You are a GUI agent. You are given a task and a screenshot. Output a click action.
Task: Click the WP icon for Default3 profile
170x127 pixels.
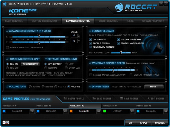[99, 111]
